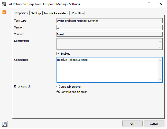
Task: Click the Error control label
Action: click(22, 86)
